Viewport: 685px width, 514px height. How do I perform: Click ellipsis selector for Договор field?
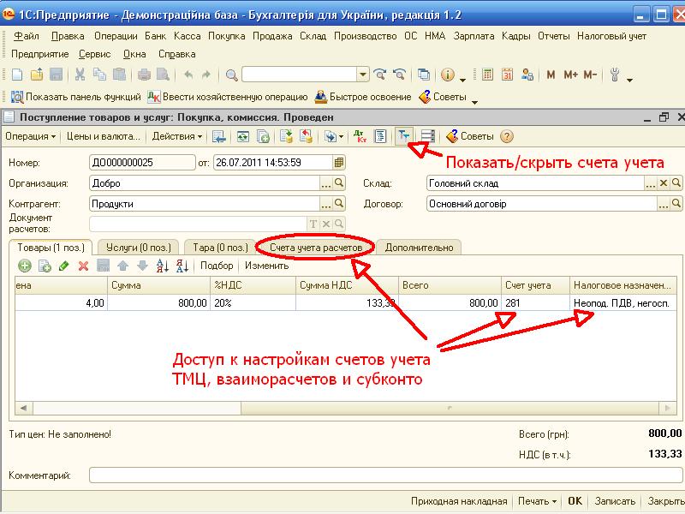pos(664,204)
